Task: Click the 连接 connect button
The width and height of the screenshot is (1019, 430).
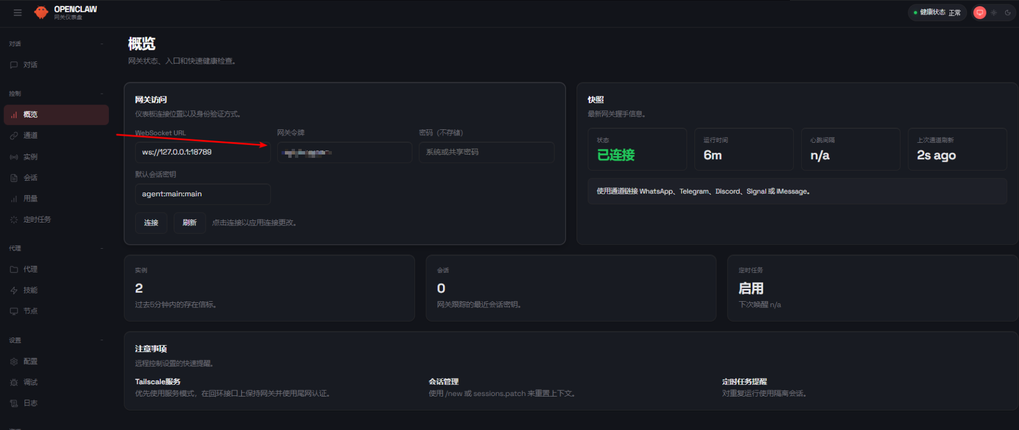Action: point(151,223)
